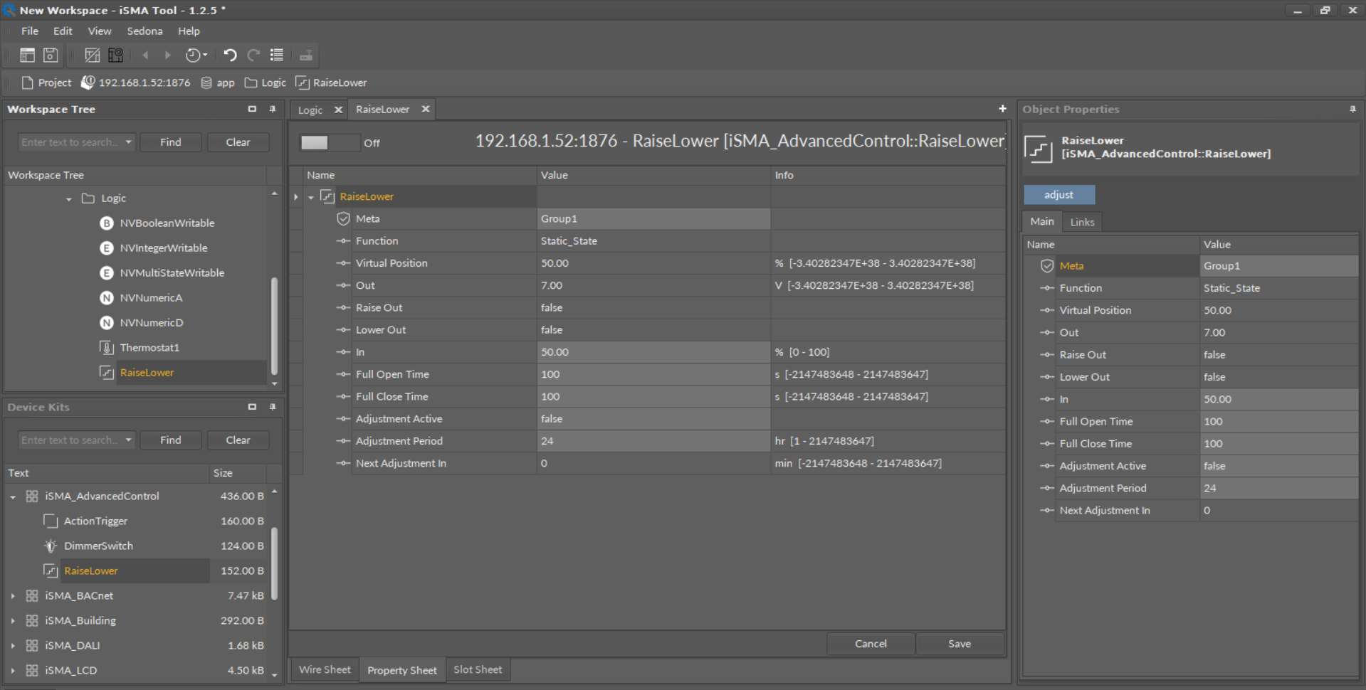This screenshot has height=690, width=1366.
Task: Select the history clock icon in toolbar
Action: coord(192,55)
